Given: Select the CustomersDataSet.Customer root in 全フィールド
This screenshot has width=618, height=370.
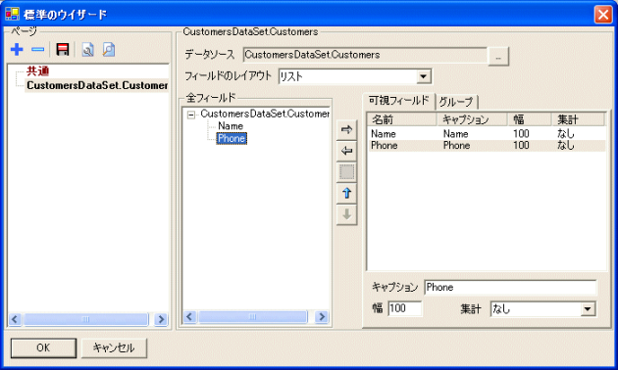Looking at the screenshot, I should point(265,114).
